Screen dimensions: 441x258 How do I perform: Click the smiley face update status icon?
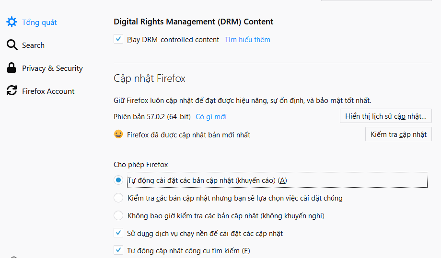(118, 134)
